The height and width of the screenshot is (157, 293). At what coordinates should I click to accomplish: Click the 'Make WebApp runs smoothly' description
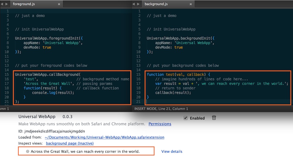click(x=82, y=124)
